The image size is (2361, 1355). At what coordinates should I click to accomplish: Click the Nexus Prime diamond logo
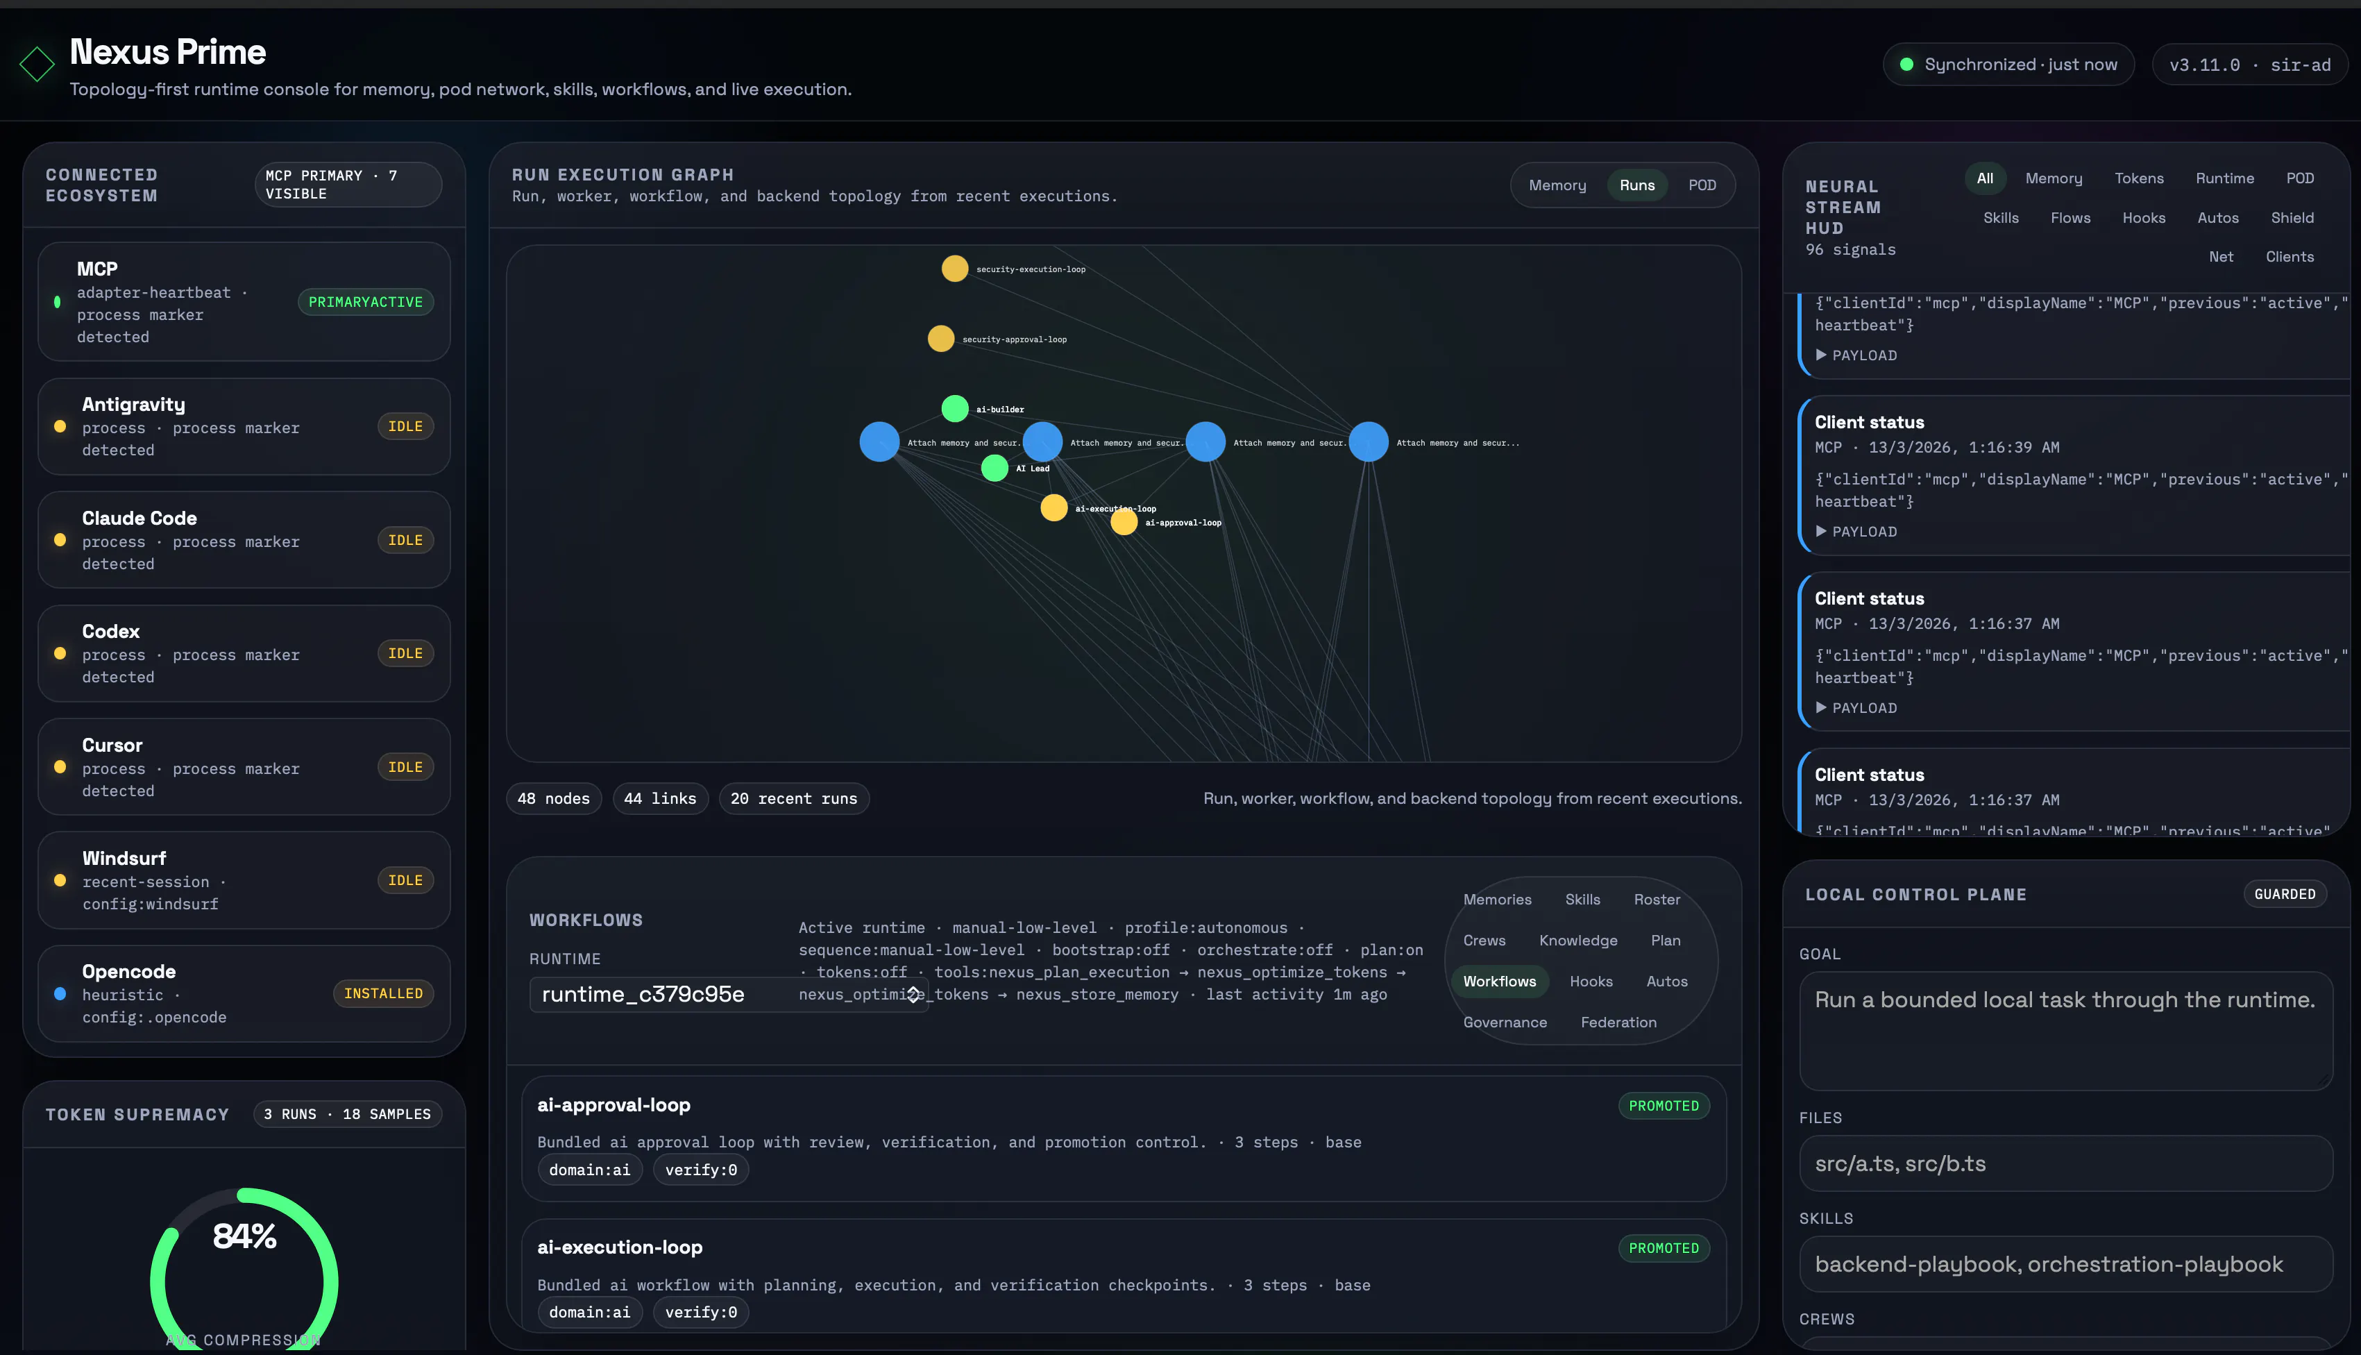[x=37, y=65]
